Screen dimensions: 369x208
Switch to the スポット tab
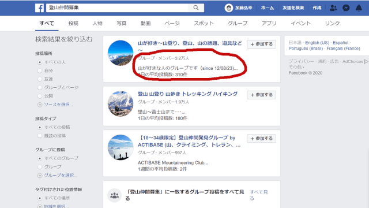[204, 23]
